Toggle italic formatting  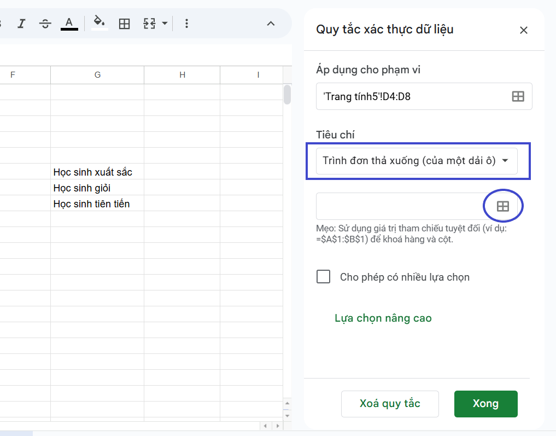point(22,23)
